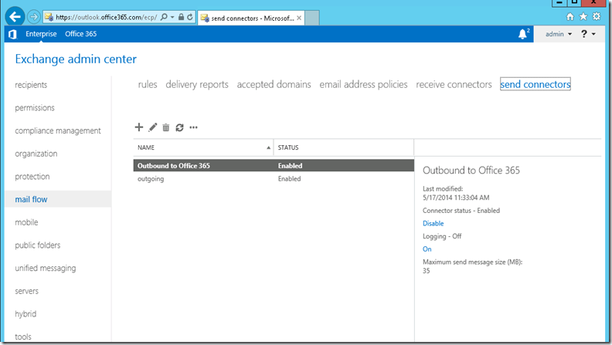Delete the selected connector with trash icon
The height and width of the screenshot is (345, 612).
tap(166, 127)
